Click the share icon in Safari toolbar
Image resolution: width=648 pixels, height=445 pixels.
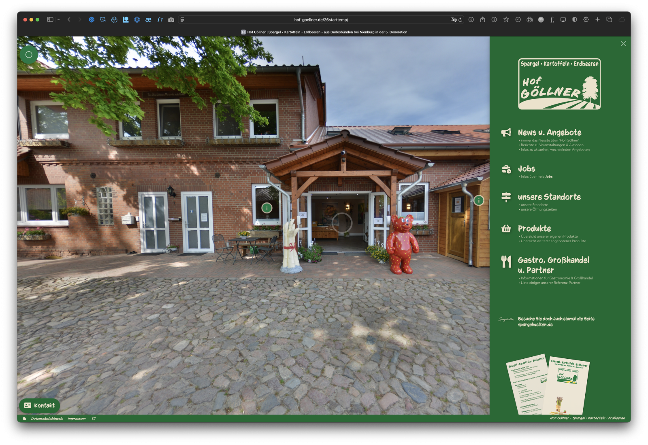482,19
